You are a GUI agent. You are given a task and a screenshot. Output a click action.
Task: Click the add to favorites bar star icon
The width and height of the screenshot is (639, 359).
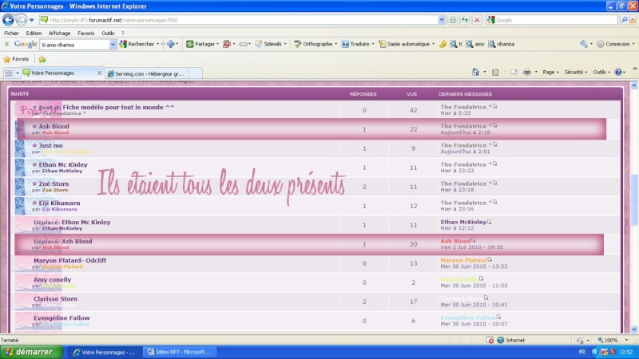[x=42, y=59]
